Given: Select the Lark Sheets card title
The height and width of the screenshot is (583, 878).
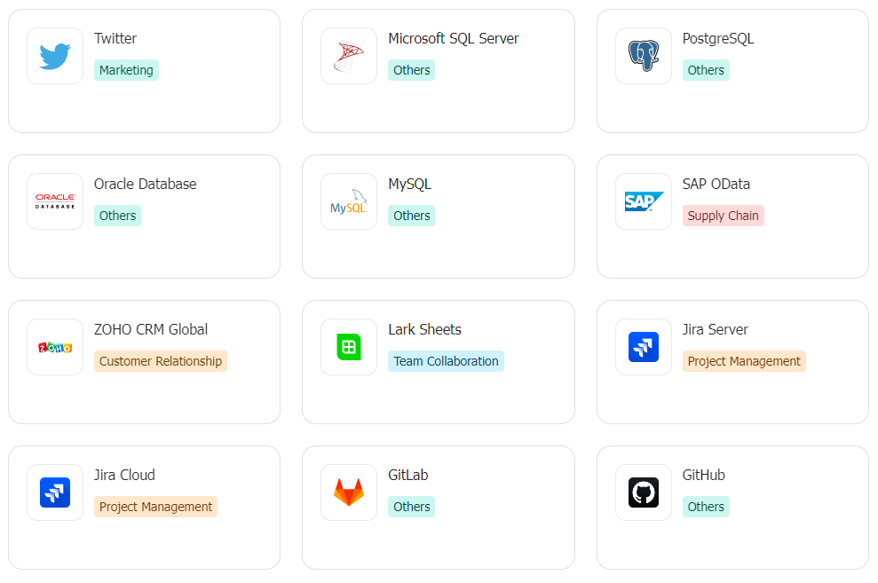Looking at the screenshot, I should coord(424,329).
